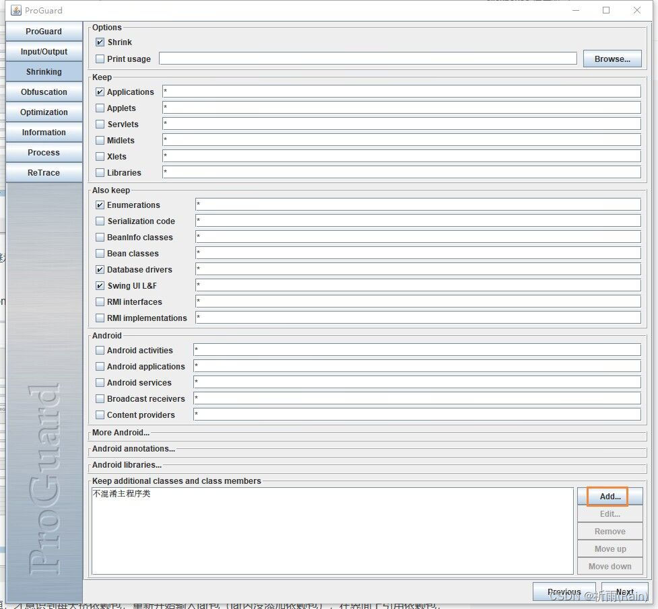The image size is (658, 609).
Task: Expand the Android annotations... section
Action: [x=133, y=449]
